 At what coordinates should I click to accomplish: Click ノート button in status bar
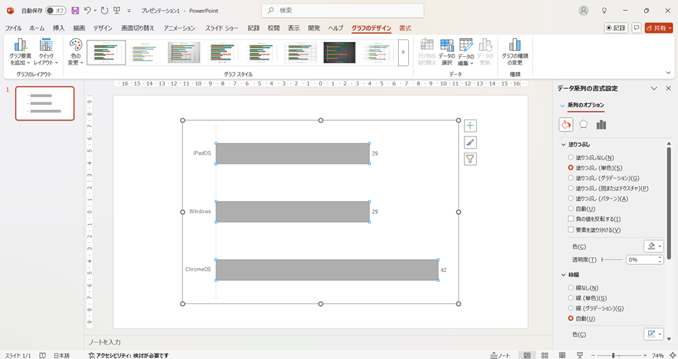click(500, 356)
